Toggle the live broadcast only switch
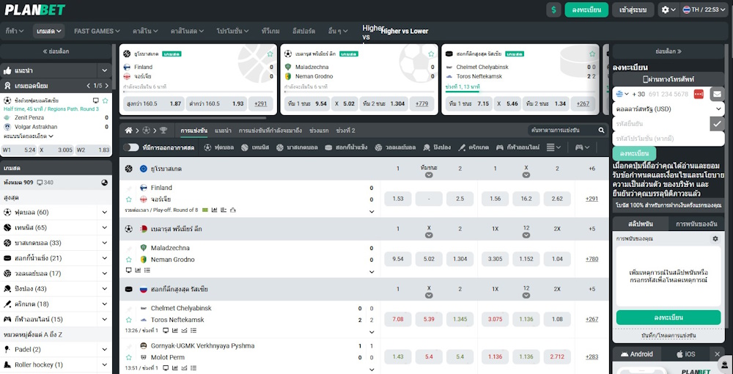 (x=131, y=147)
